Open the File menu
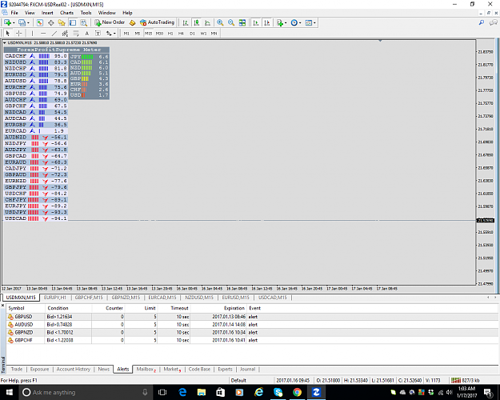 click(x=14, y=13)
